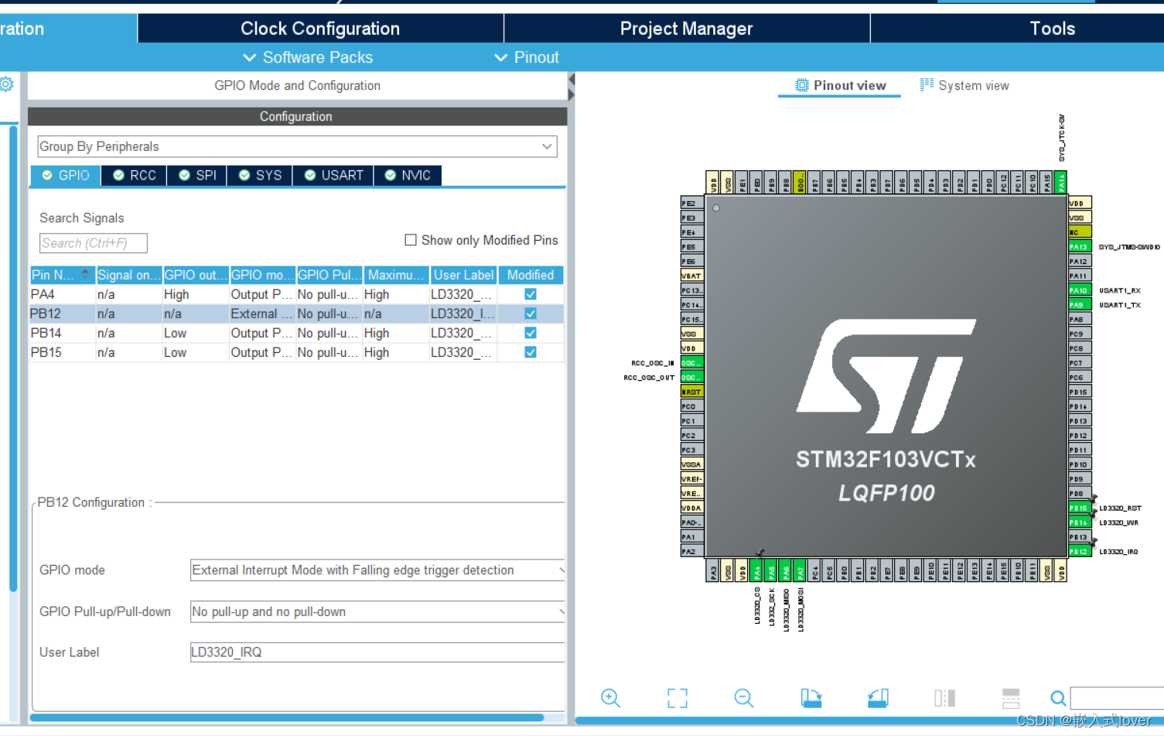Select pin PB12 on the chip

click(x=1080, y=552)
